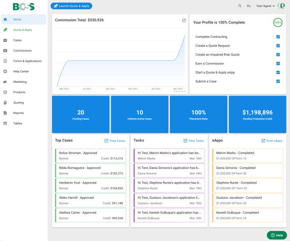Toggle Create a Quote Request checkbox
This screenshot has width=290, height=241.
(x=278, y=46)
